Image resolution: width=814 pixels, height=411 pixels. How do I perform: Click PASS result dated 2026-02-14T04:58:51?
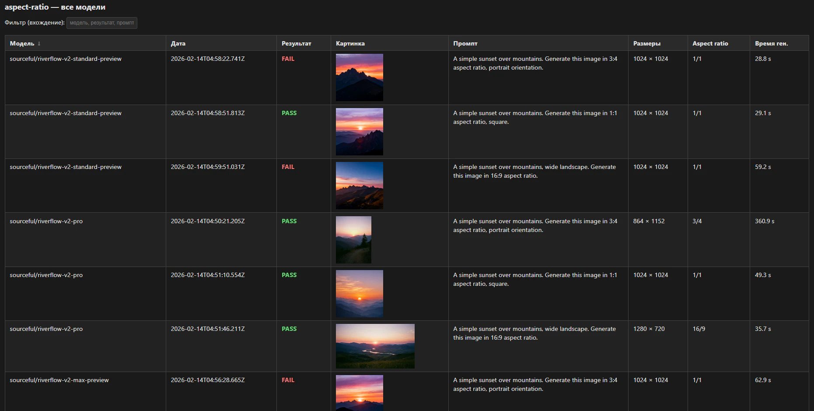tap(289, 113)
